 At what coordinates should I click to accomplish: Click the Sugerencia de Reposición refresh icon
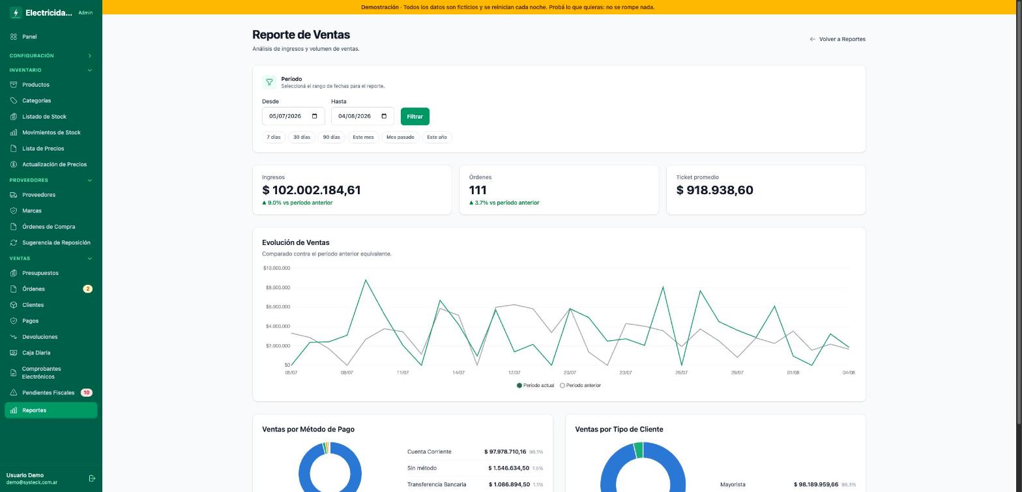tap(13, 242)
